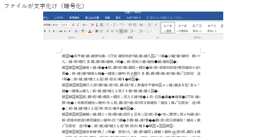Click the tell-me search field
The image size is (272, 137).
(x=166, y=18)
